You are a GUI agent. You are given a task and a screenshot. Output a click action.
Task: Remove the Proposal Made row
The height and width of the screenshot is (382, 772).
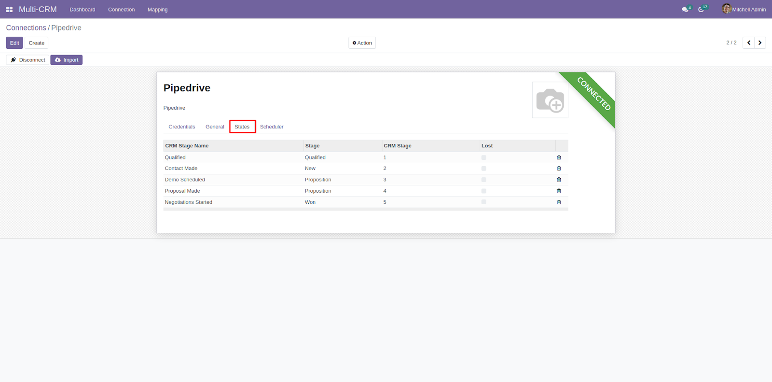click(559, 191)
